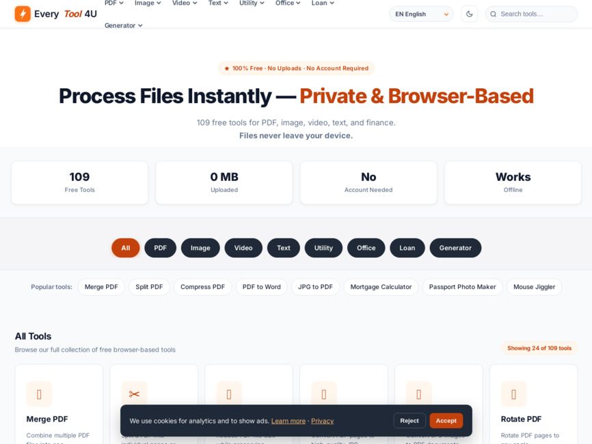
Task: Expand the Image menu in navbar
Action: tap(148, 3)
